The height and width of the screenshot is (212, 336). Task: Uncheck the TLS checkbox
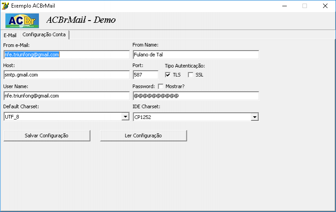point(168,75)
